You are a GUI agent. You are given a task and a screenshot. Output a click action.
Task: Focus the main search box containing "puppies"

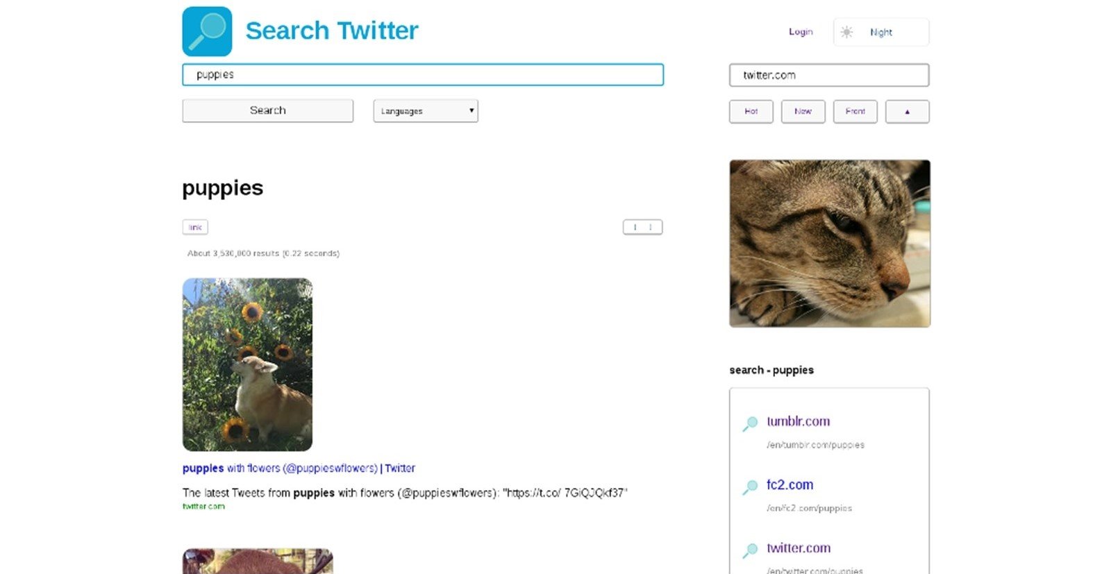click(x=423, y=75)
